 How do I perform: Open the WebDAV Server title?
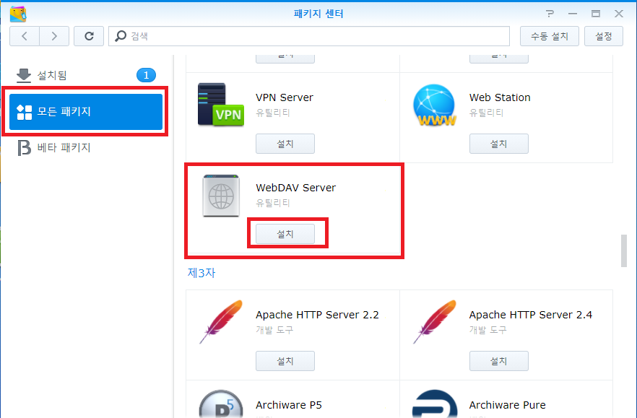pos(296,188)
